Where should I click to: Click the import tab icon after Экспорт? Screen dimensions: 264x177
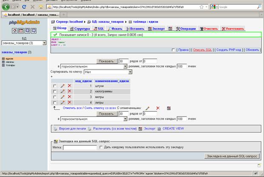pos(170,29)
